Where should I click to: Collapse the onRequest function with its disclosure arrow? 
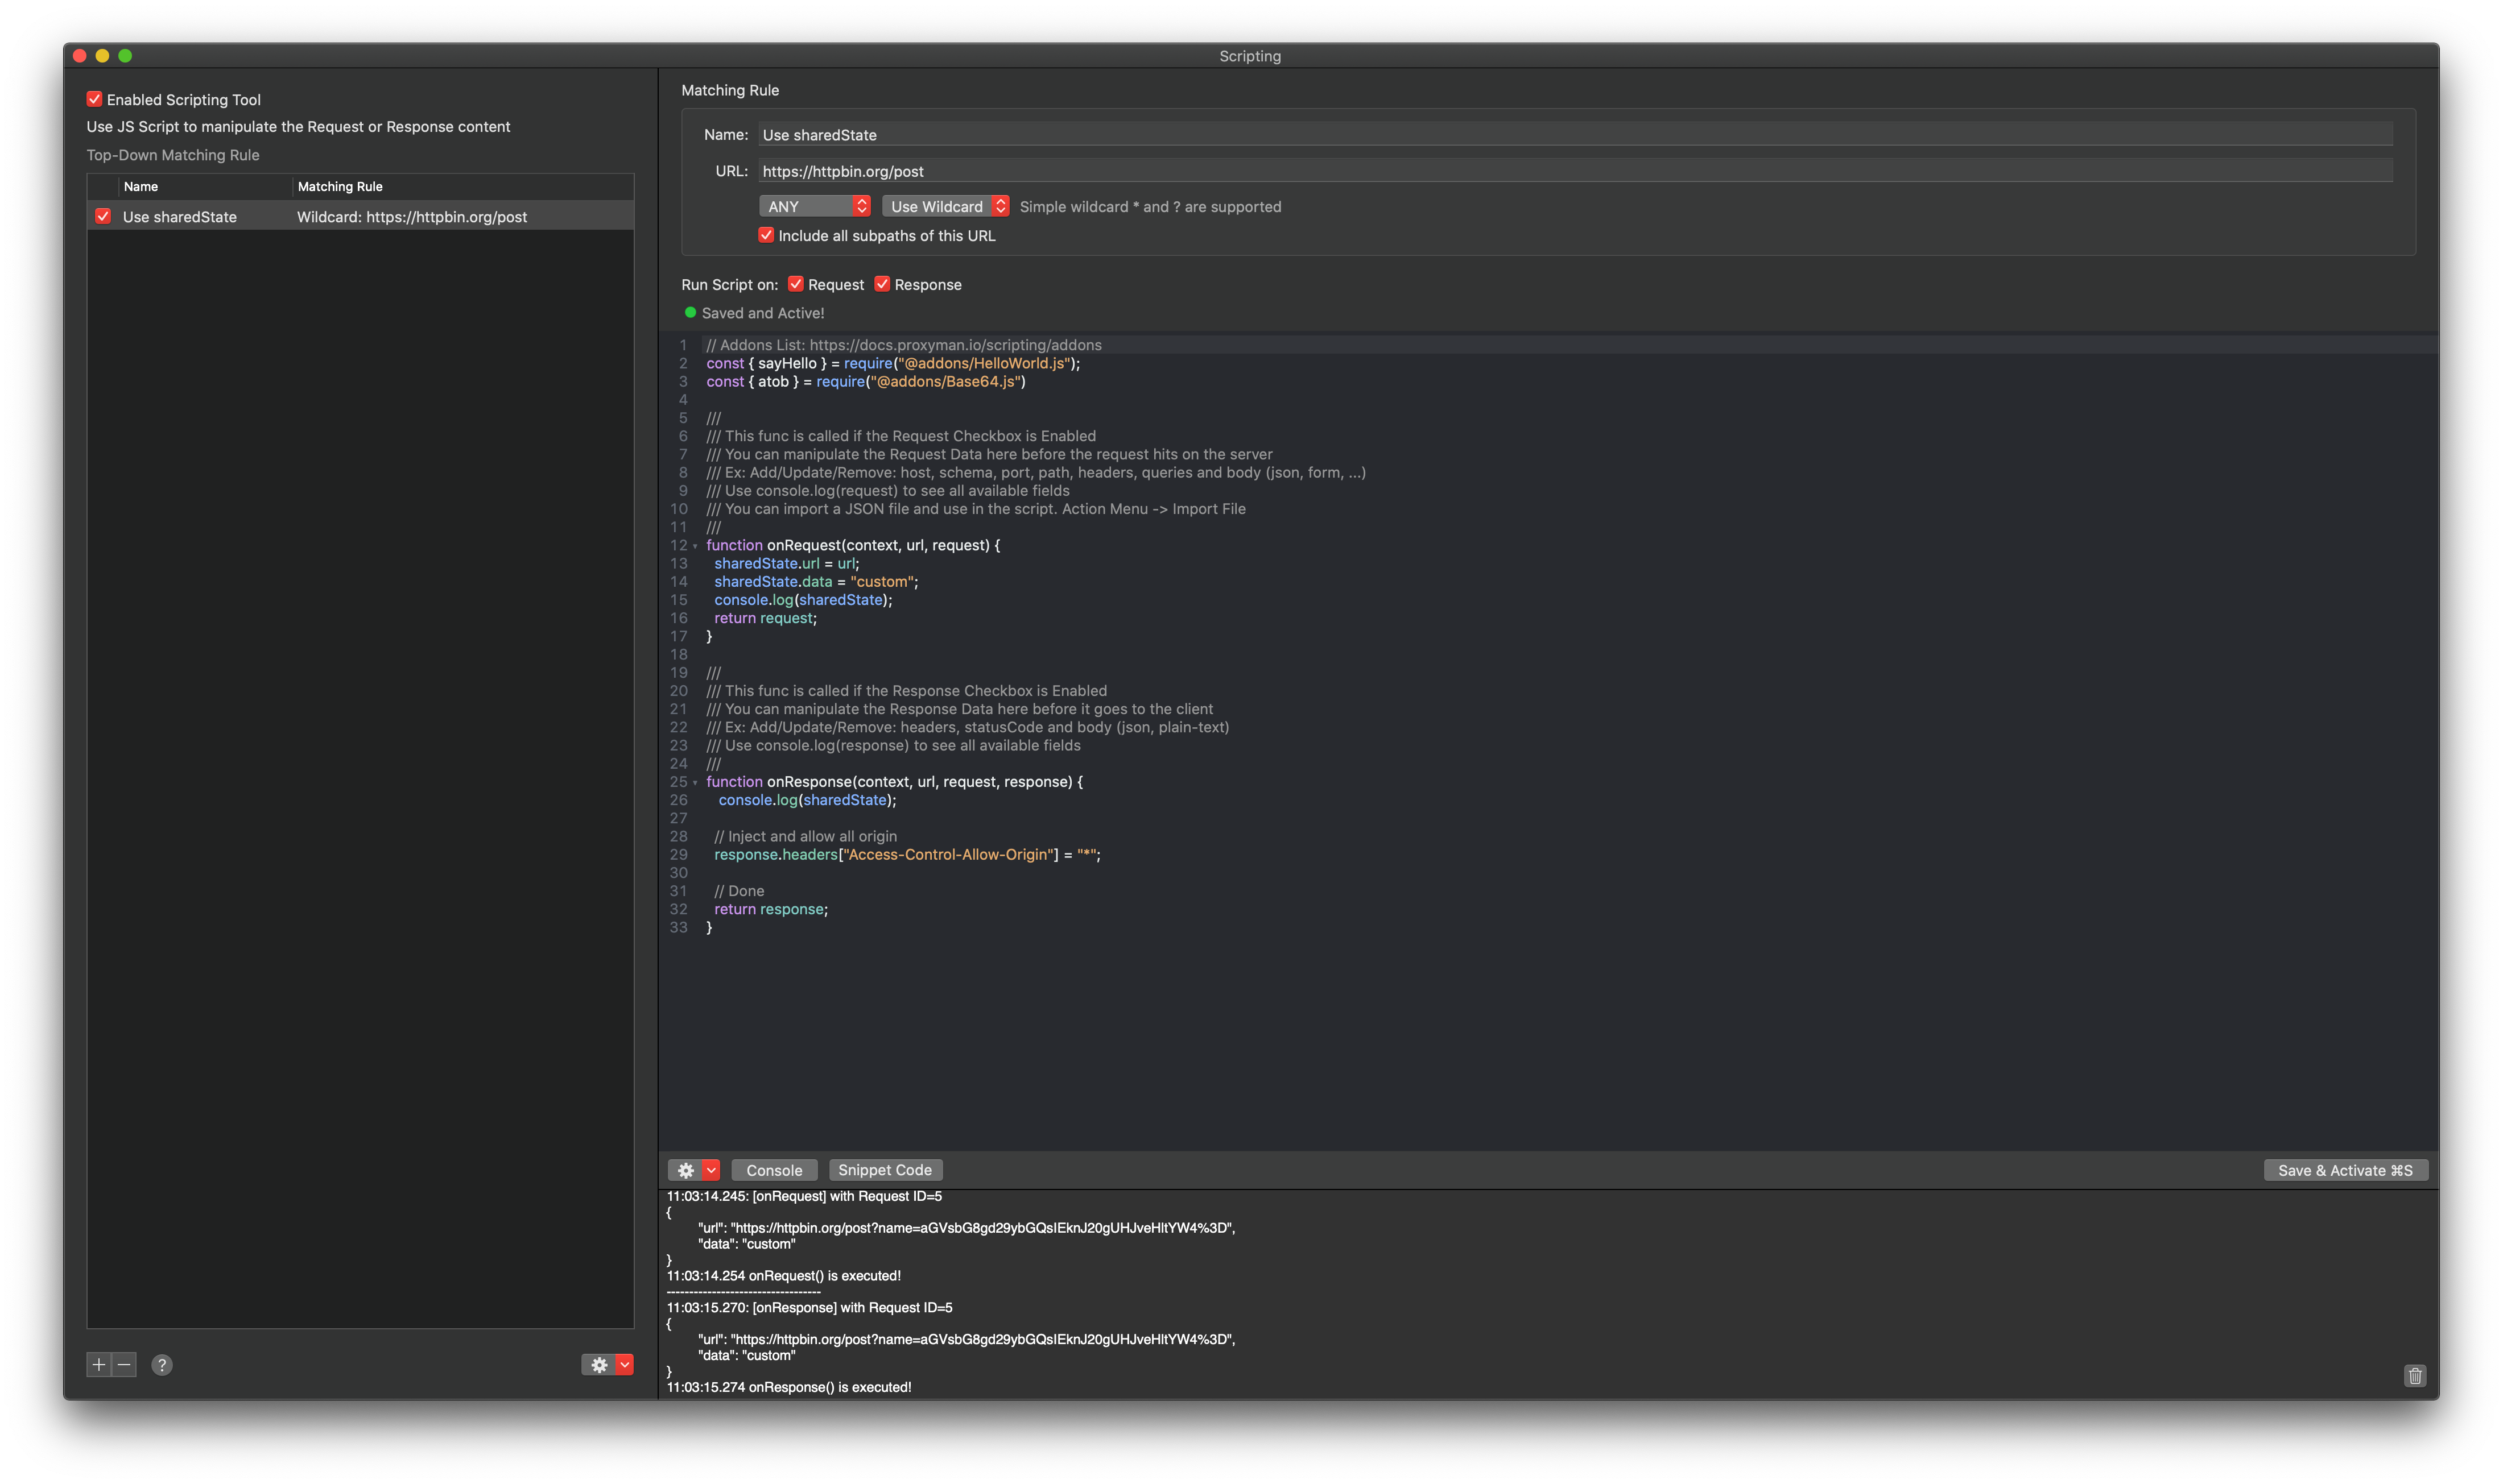[x=695, y=546]
